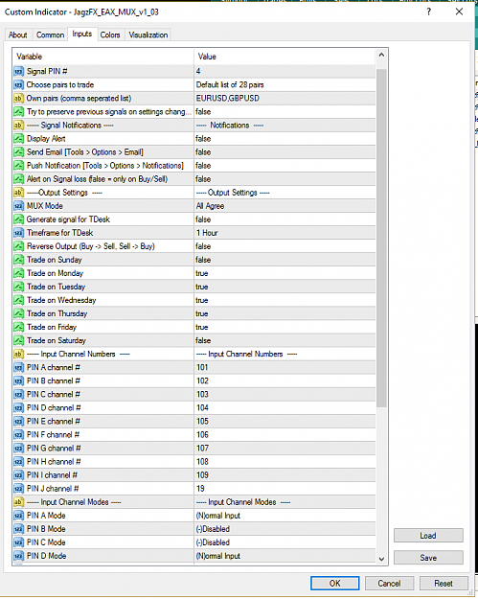This screenshot has width=478, height=599.
Task: Click the icon next to Choose pairs to trade
Action: [x=19, y=84]
